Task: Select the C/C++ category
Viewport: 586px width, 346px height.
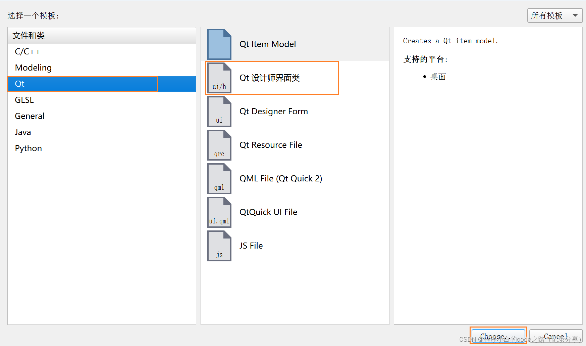Action: coord(102,52)
